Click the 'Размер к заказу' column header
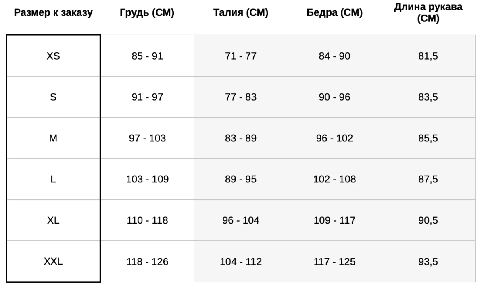 53,13
